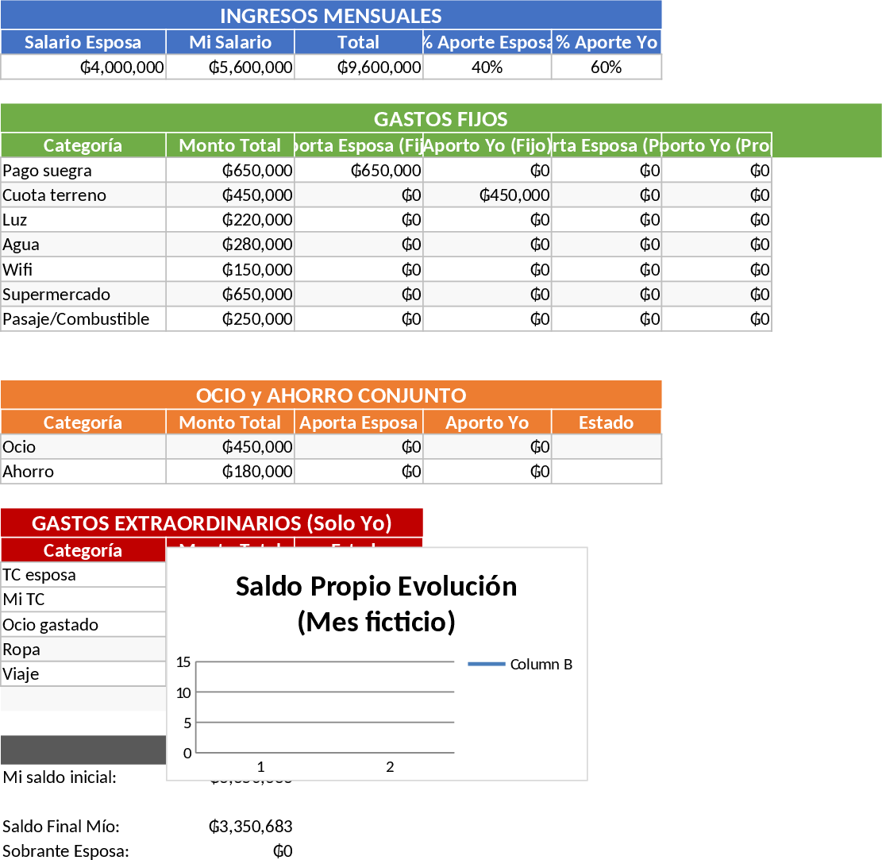This screenshot has height=860, width=882.
Task: Select the Estado cell in the Ocio row
Action: tap(606, 446)
